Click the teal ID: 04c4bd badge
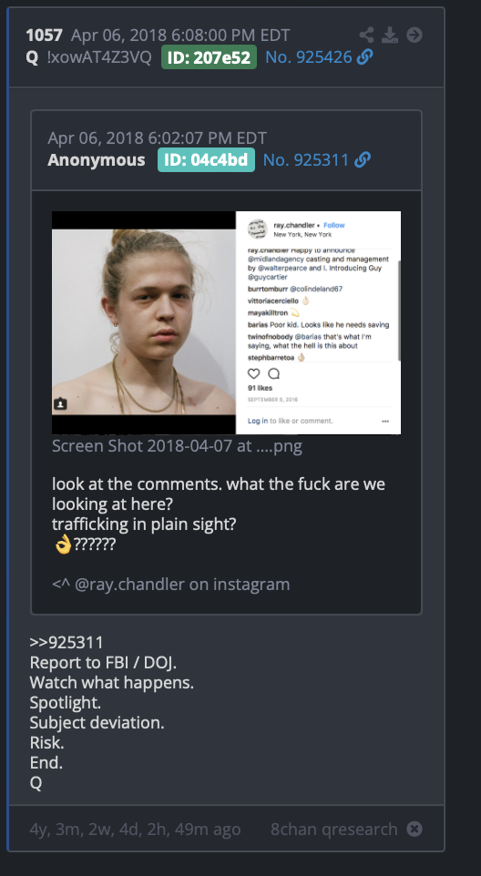This screenshot has width=481, height=876. 206,159
